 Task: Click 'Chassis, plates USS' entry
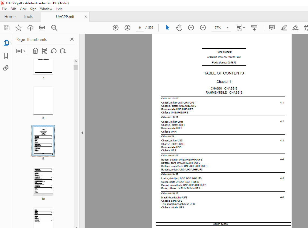point(173,144)
